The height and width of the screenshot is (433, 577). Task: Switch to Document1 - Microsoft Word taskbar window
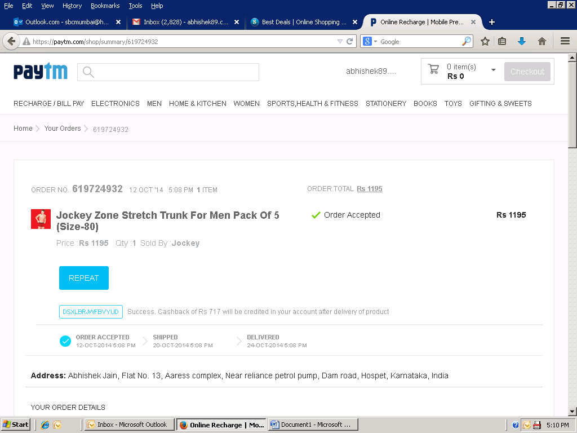313,425
